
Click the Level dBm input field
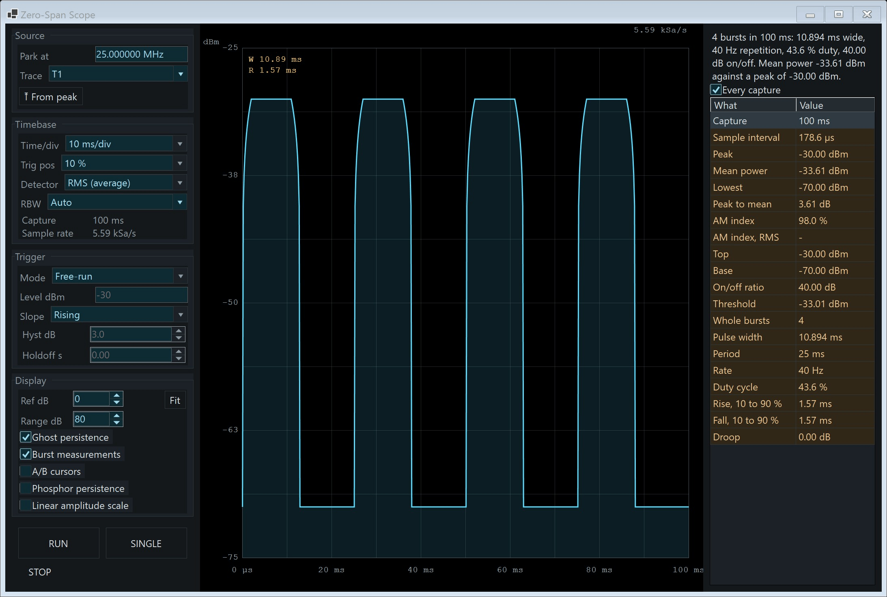141,295
